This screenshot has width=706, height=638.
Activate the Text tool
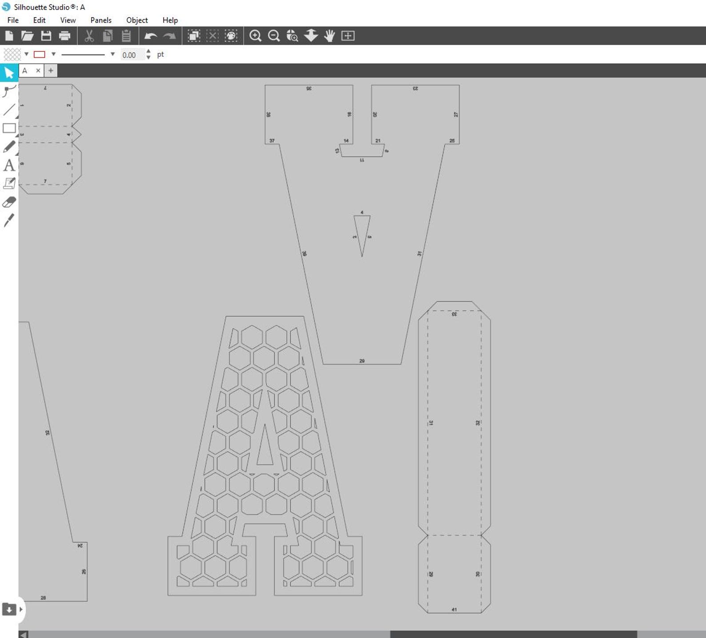(x=9, y=165)
